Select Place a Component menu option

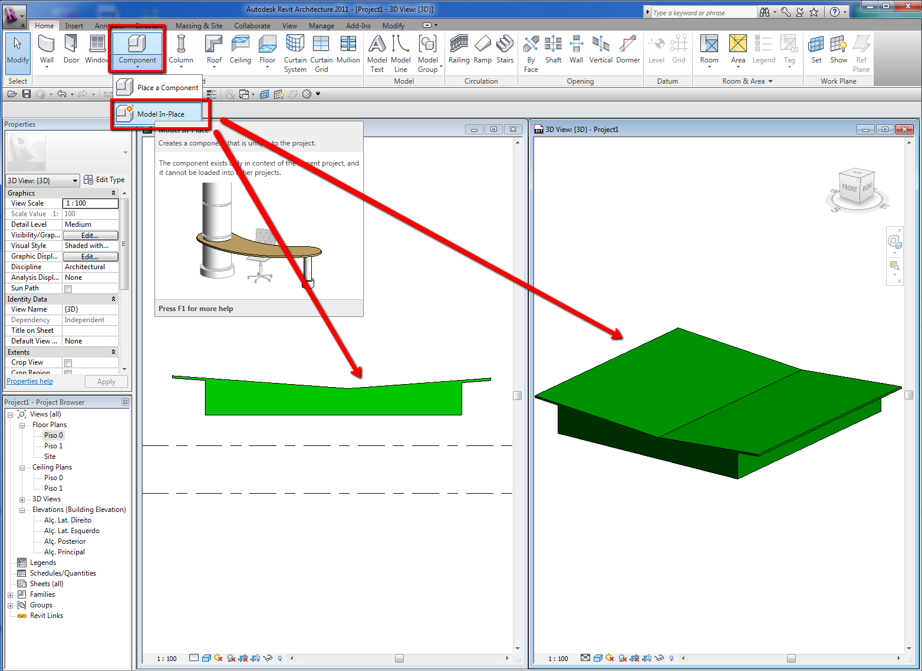click(158, 88)
